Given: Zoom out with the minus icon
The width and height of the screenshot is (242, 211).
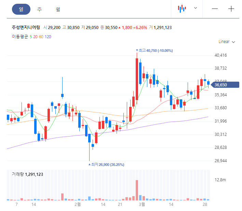Looking at the screenshot, I should coord(215,9).
